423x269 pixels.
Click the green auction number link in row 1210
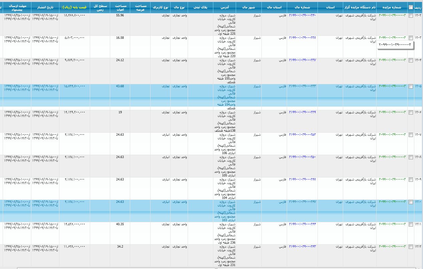point(392,202)
